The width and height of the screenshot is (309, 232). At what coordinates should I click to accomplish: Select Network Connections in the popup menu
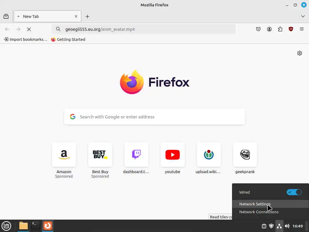point(270,212)
